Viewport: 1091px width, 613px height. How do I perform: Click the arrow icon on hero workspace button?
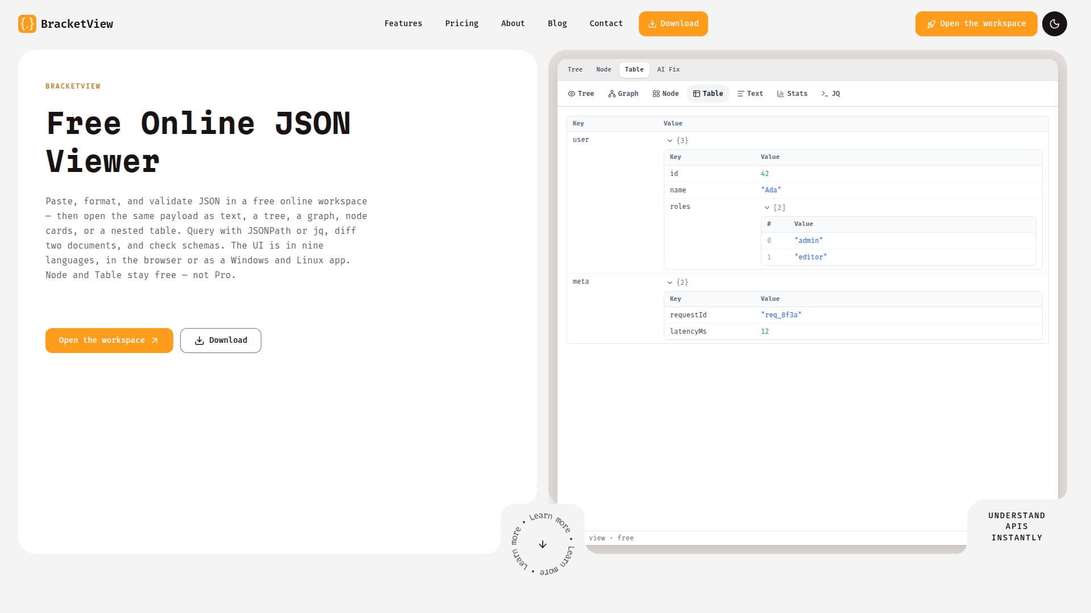point(155,341)
